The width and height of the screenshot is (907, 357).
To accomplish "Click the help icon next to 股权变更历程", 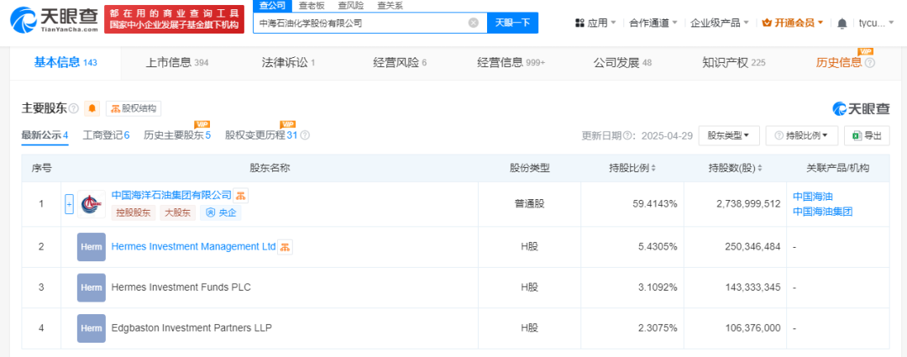I will tap(305, 135).
